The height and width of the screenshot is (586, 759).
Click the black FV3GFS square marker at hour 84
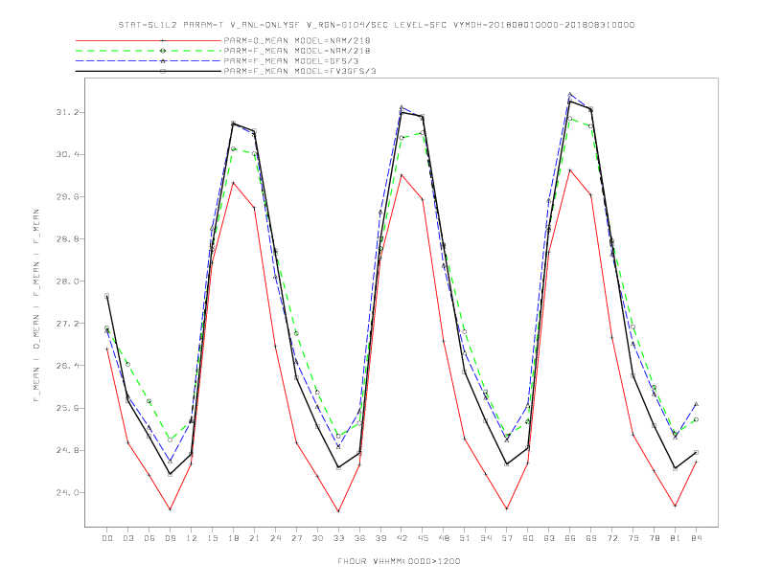coord(696,452)
